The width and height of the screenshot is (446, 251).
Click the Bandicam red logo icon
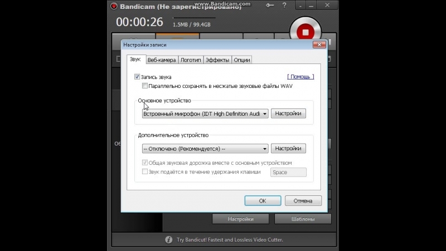tap(114, 6)
